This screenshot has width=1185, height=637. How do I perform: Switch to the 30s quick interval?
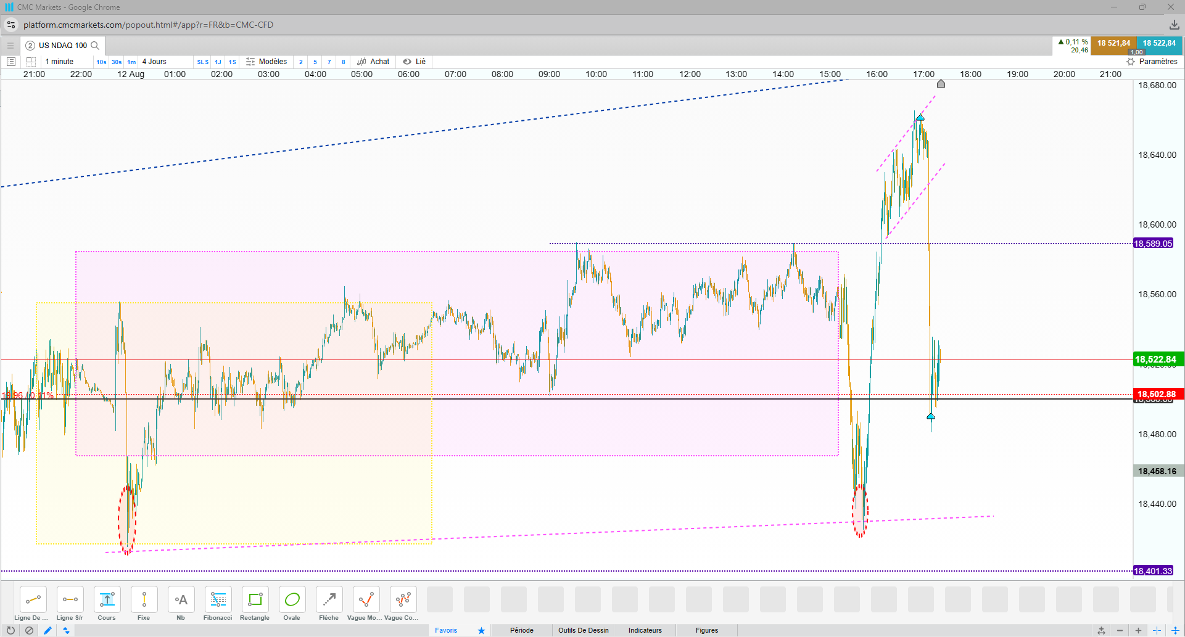coord(117,62)
